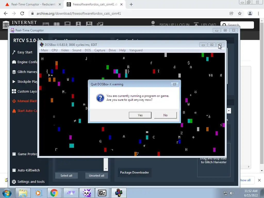Image resolution: width=264 pixels, height=198 pixels.
Task: Click the Unselect all button in RTCV
Action: point(96,175)
